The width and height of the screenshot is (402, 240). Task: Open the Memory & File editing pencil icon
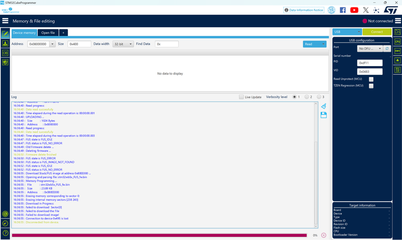[5, 34]
